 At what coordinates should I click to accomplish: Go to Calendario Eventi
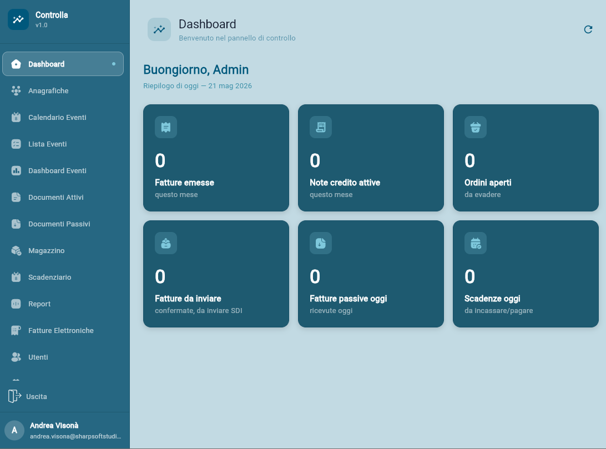click(x=63, y=118)
